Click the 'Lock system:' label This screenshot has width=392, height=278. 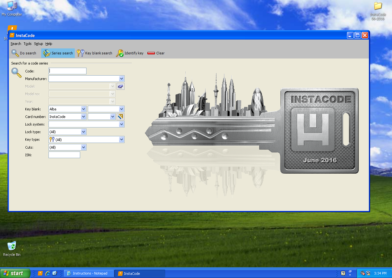tap(35, 124)
